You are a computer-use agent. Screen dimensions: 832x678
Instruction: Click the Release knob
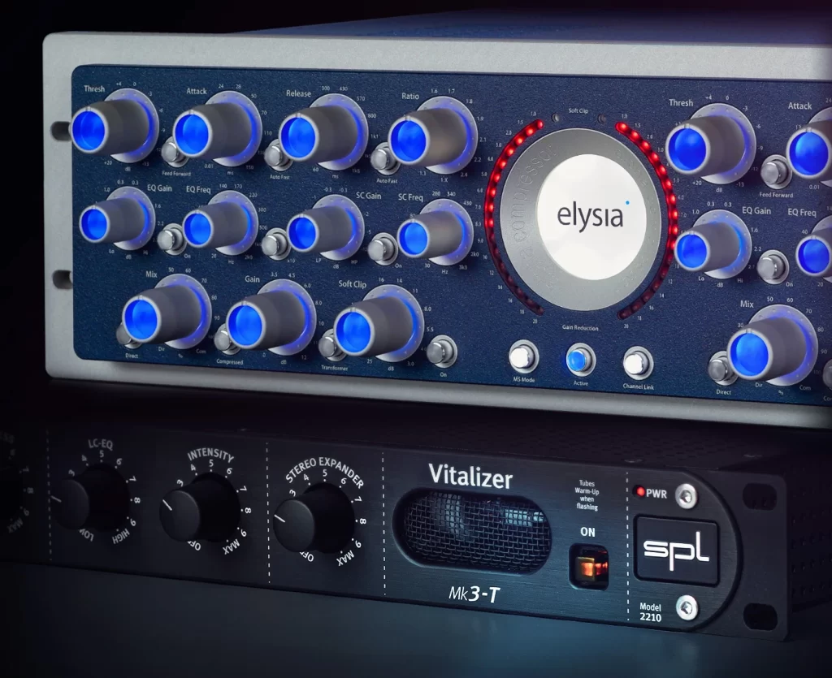(x=301, y=136)
